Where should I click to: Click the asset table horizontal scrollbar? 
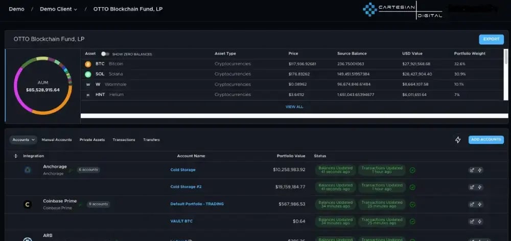tap(294, 115)
